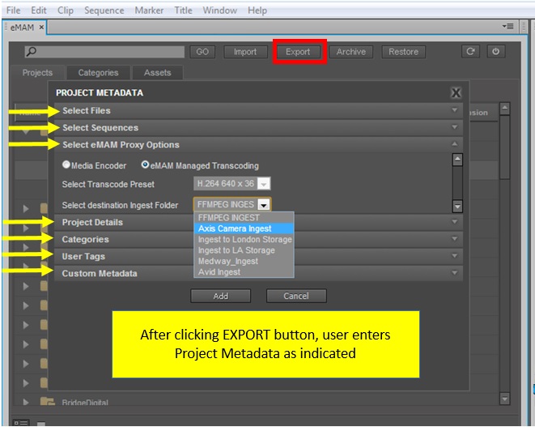Choose Ingest to LA Storage option
Image resolution: width=535 pixels, height=427 pixels.
pyautogui.click(x=244, y=250)
